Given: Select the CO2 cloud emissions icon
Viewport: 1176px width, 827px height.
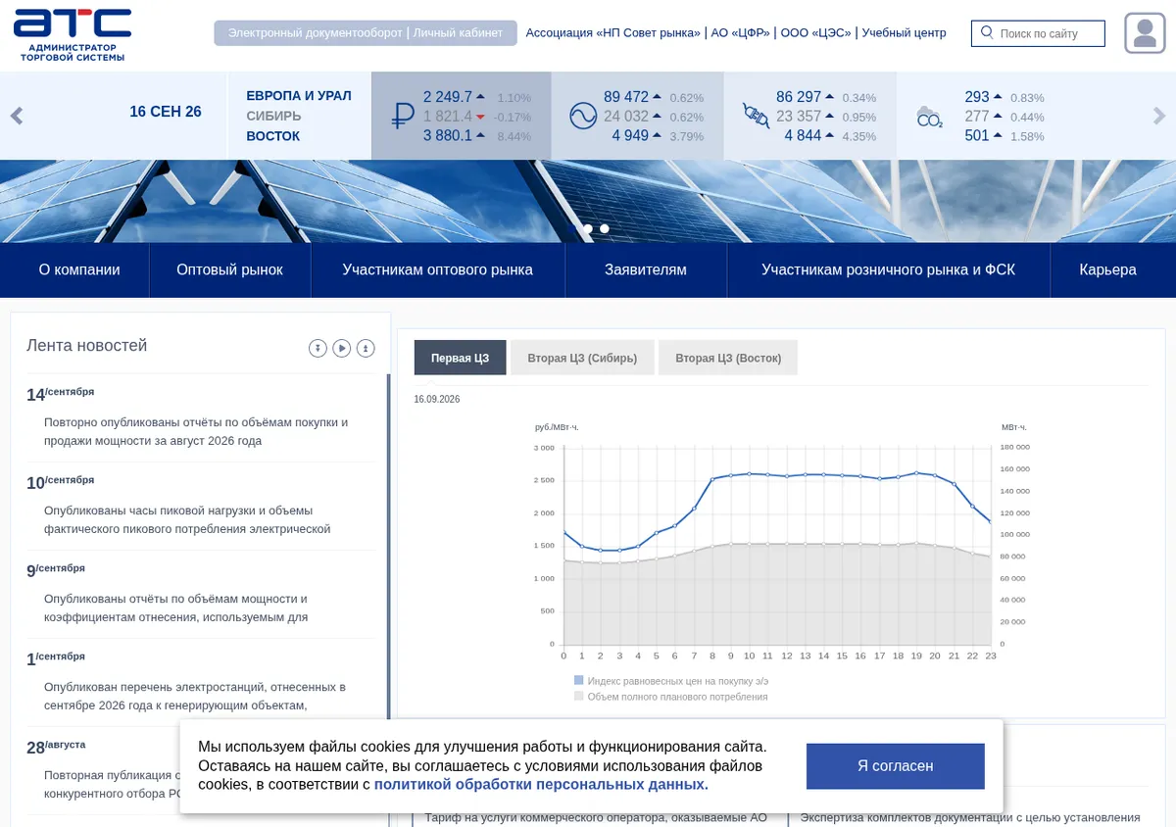Looking at the screenshot, I should (x=929, y=118).
